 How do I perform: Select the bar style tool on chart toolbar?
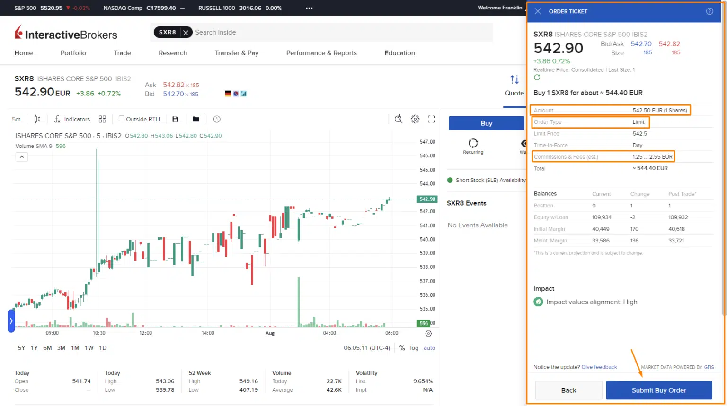[x=37, y=119]
